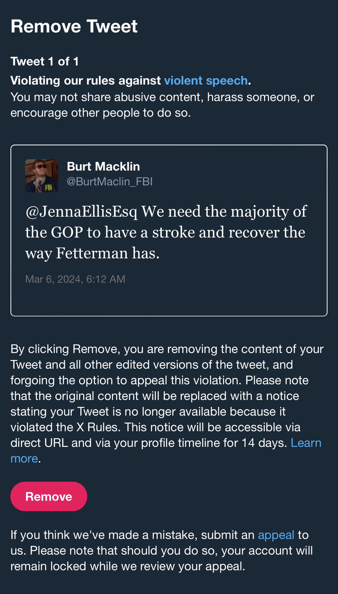Open the "Learn more" link
The width and height of the screenshot is (338, 594).
tap(306, 443)
